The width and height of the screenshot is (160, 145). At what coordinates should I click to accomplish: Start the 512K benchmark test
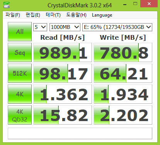tap(20, 73)
